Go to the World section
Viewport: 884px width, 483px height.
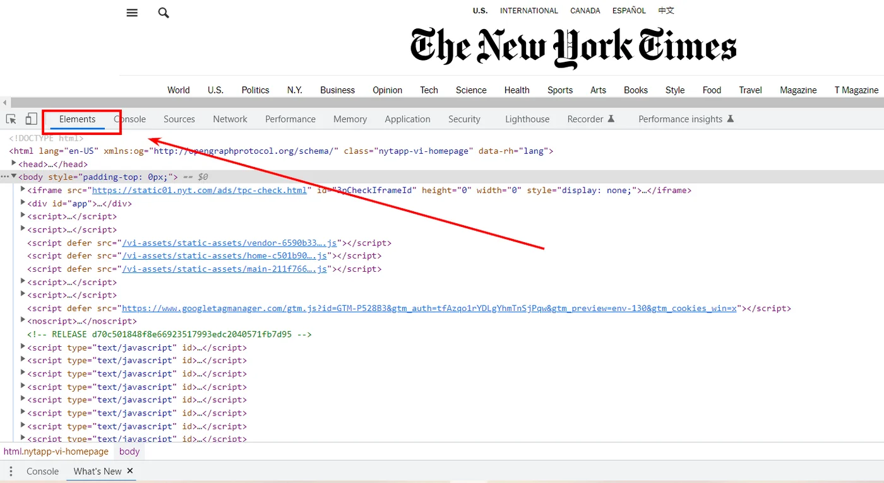[179, 90]
